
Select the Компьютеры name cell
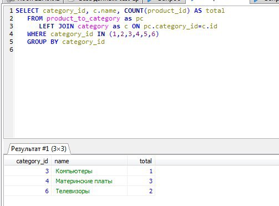pos(89,171)
